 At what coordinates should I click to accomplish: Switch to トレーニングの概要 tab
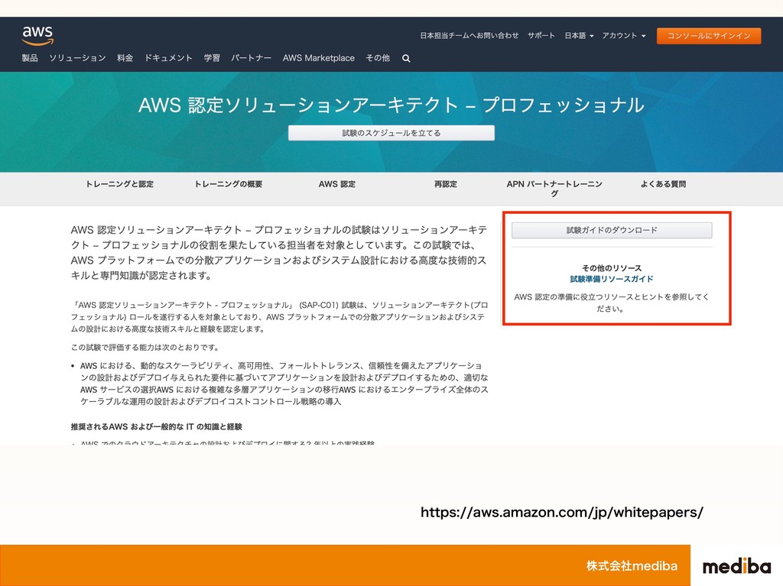click(x=228, y=184)
